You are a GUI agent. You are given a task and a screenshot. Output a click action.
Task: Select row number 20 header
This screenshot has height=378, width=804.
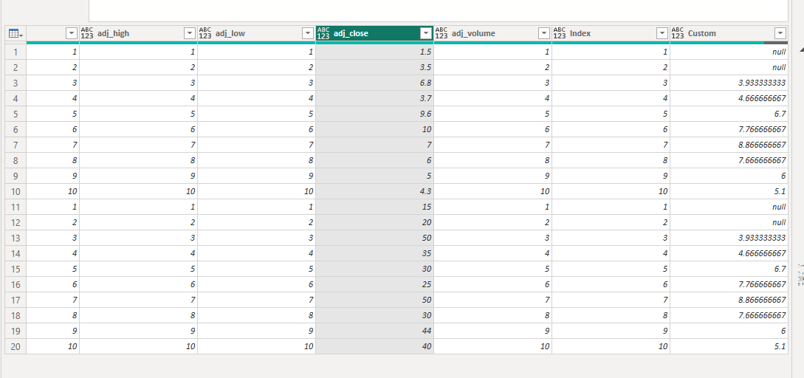click(16, 347)
